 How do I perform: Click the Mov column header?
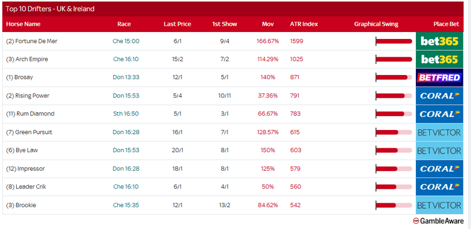[x=268, y=24]
